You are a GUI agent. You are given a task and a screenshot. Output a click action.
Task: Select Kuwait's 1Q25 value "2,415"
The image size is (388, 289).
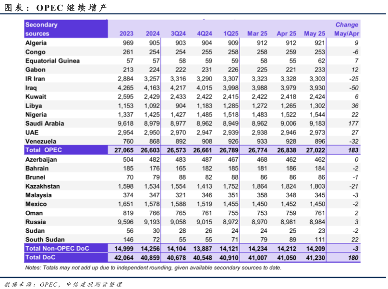tap(230, 97)
